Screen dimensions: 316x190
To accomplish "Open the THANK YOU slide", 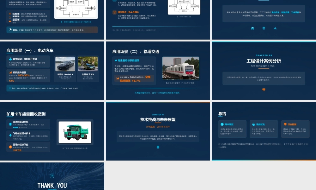I will [x=52, y=176].
